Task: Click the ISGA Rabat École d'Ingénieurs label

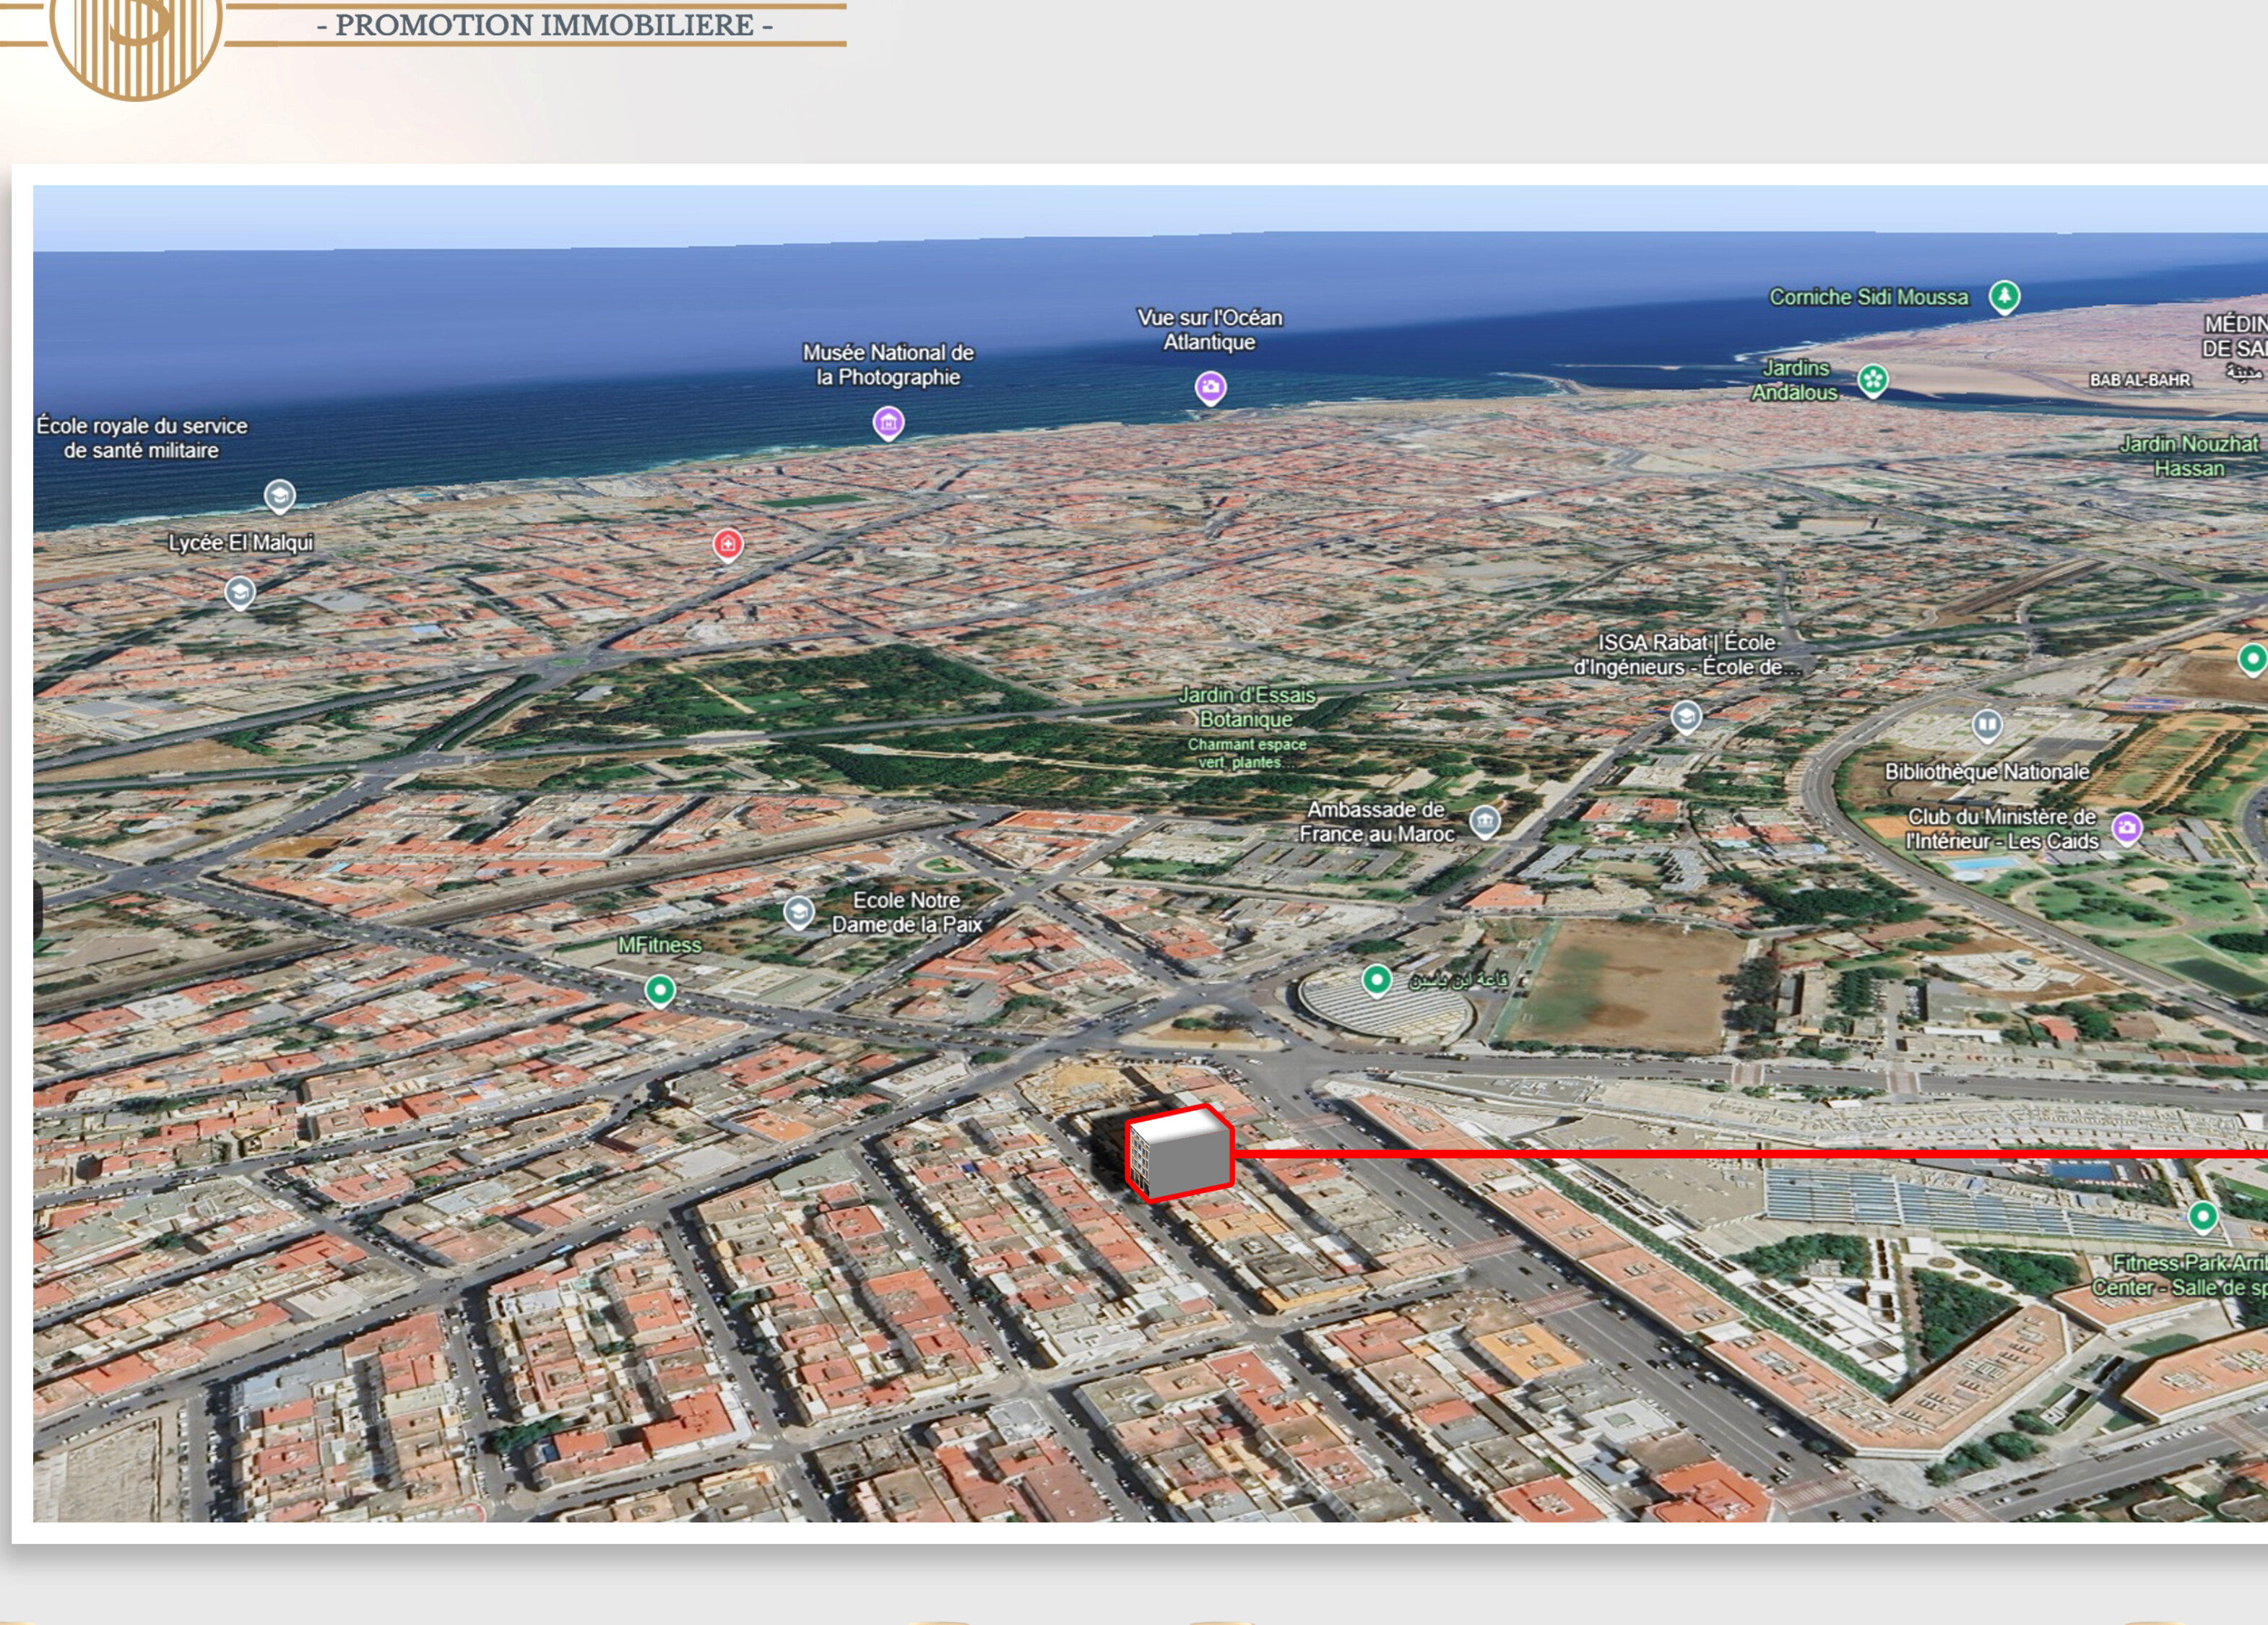Action: (x=1686, y=655)
